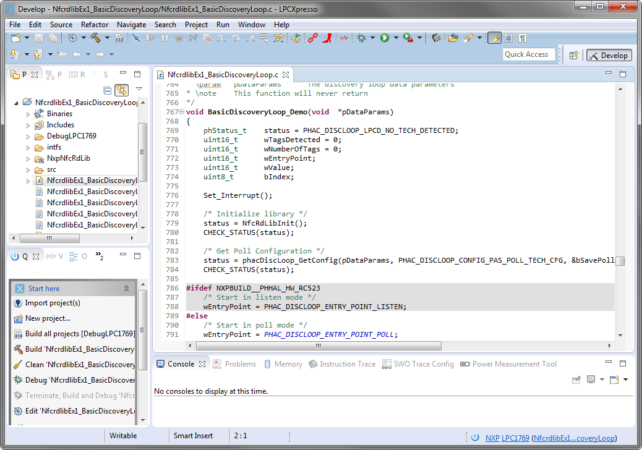Open the Refactor menu
Viewport: 642px width, 450px height.
point(95,25)
